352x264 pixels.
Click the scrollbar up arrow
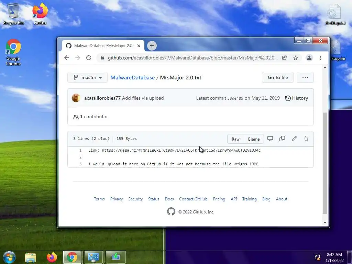click(325, 67)
